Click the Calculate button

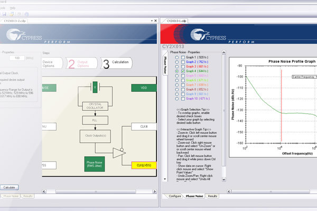tap(9, 187)
